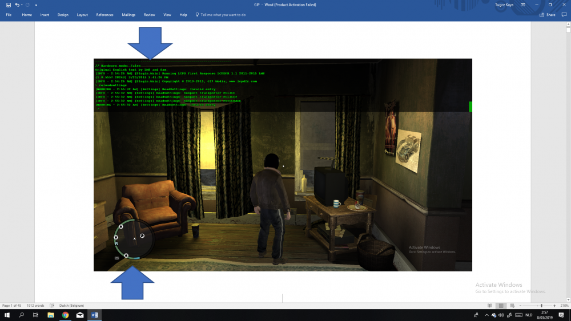
Task: Open Google Chrome from taskbar
Action: (65, 315)
